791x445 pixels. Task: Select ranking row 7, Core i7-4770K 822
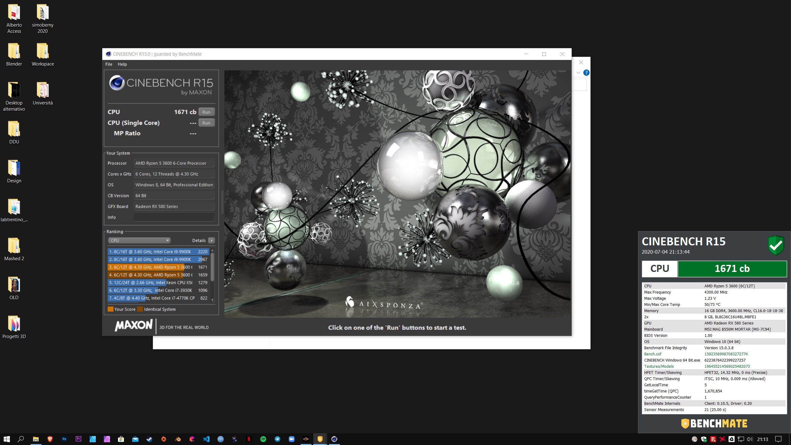coord(158,298)
